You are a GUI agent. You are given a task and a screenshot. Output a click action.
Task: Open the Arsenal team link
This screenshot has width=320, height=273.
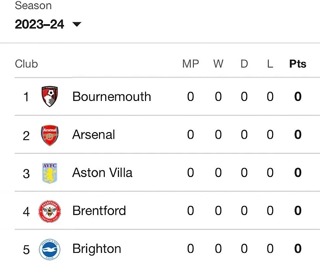coord(93,135)
